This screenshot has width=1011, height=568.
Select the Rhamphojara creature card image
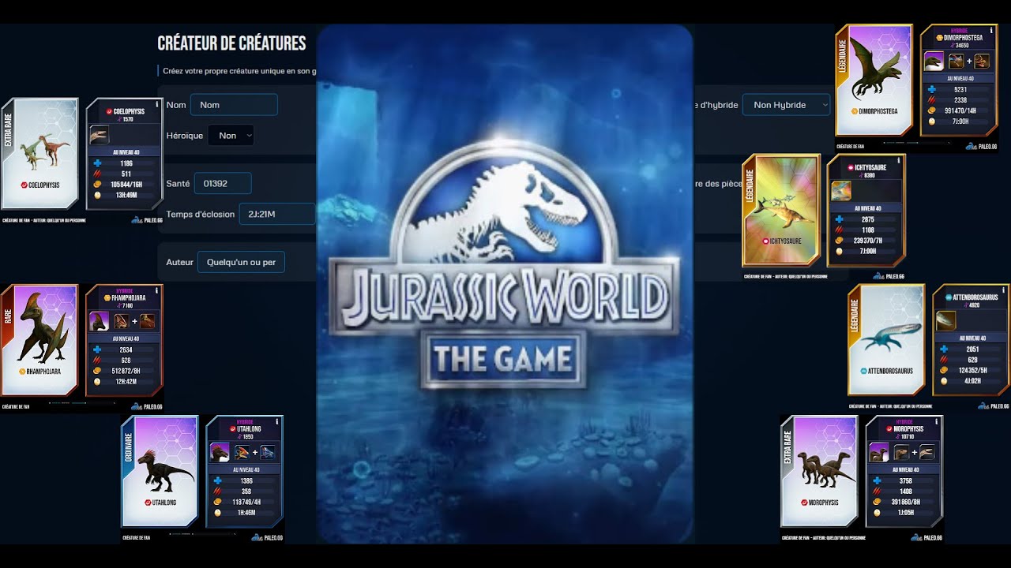40,340
